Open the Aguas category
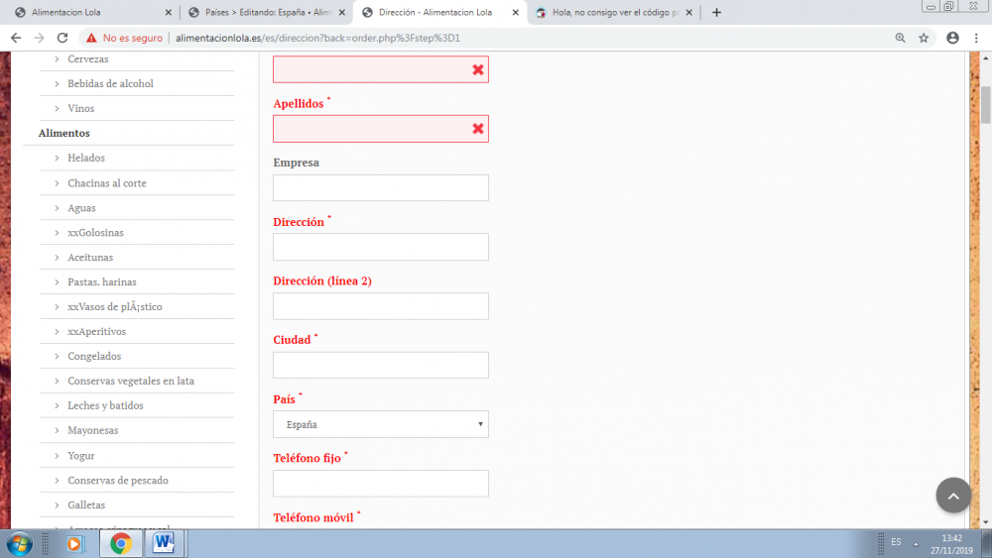This screenshot has height=558, width=992. point(81,207)
